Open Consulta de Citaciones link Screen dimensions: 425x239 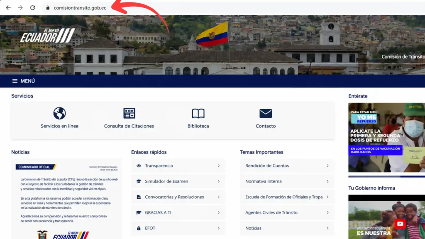click(x=129, y=126)
